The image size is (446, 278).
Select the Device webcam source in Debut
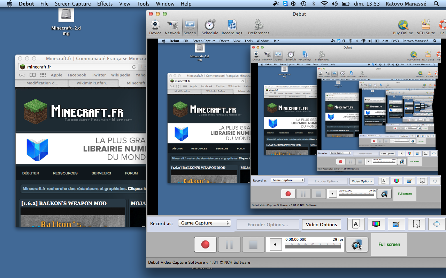tap(155, 27)
